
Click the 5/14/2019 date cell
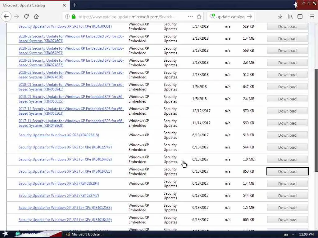pos(200,26)
